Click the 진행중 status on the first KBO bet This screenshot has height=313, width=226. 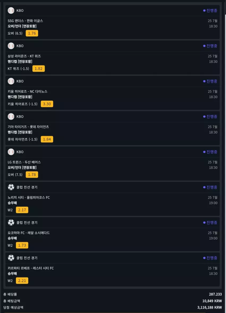click(210, 10)
